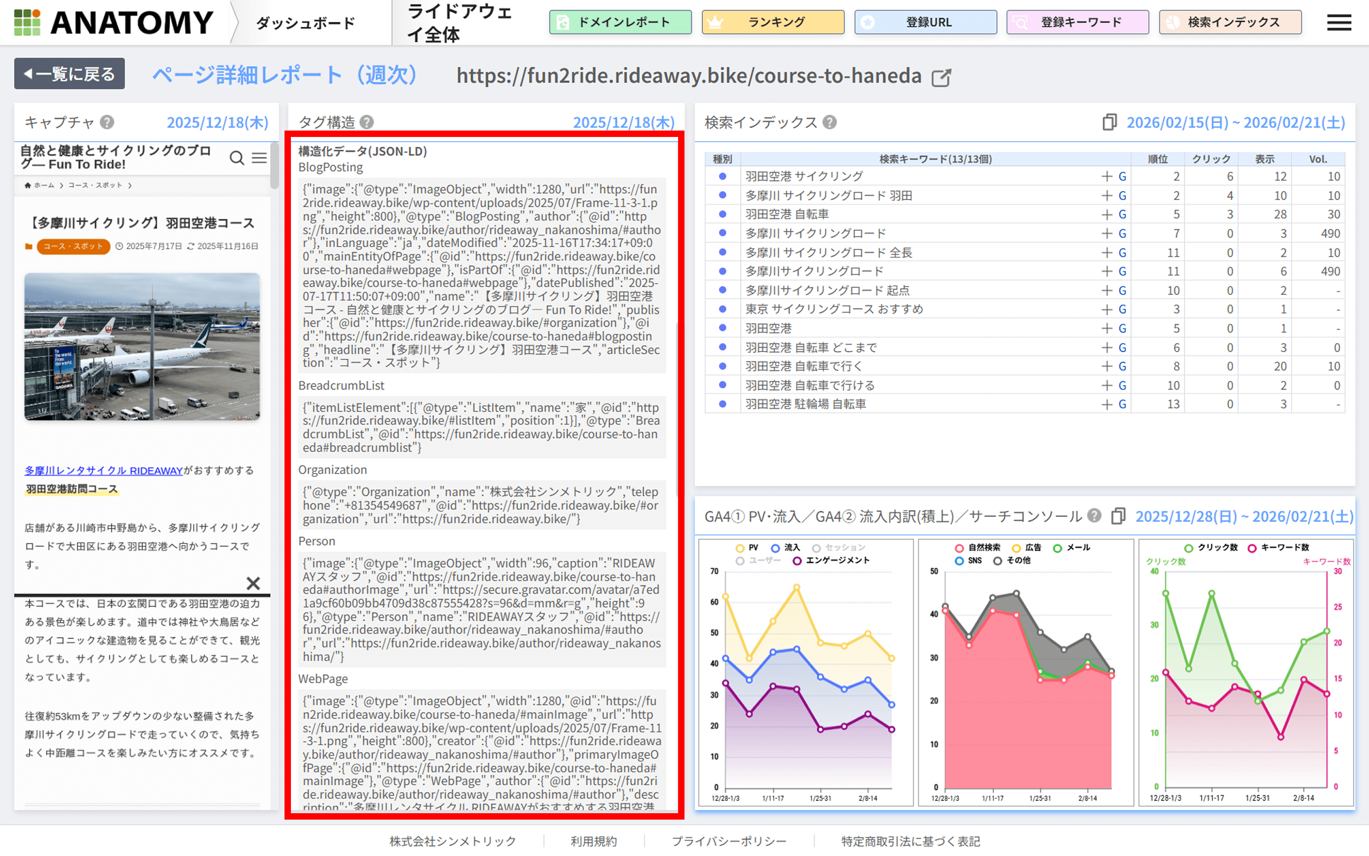Open the hamburger menu at top right
This screenshot has height=856, width=1369.
[1339, 22]
